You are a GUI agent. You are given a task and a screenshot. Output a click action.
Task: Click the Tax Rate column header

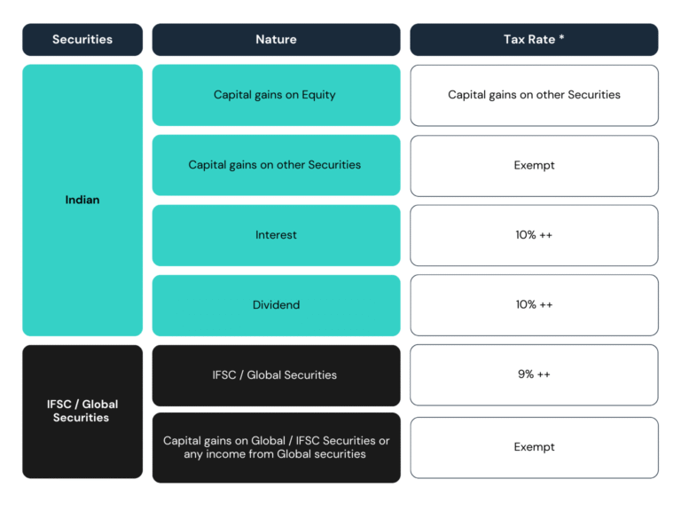pos(534,39)
